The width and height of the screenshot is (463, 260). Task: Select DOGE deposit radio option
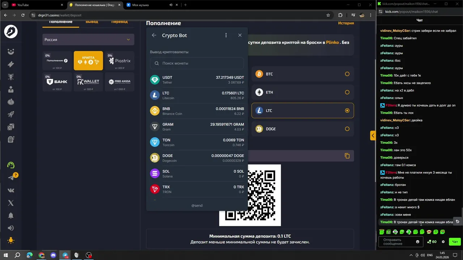[303, 129]
